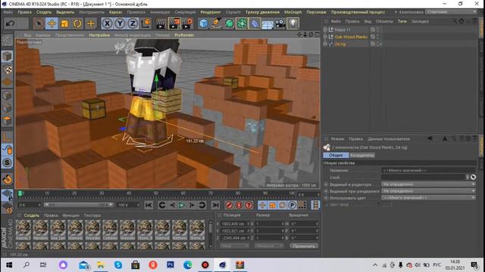Toggle the Z axis lock

click(x=133, y=23)
